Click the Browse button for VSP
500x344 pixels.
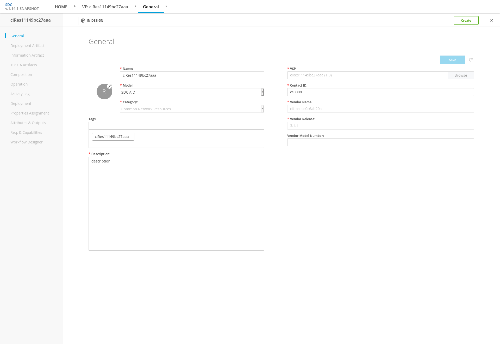(x=460, y=75)
